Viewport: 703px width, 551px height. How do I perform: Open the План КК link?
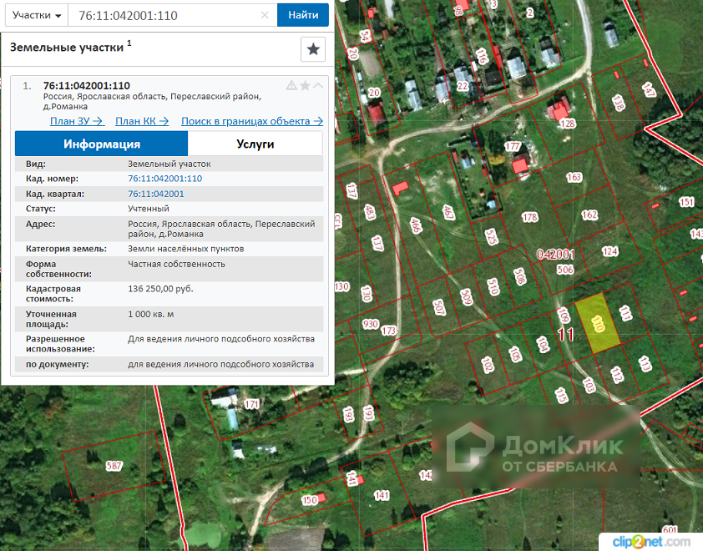pos(142,121)
